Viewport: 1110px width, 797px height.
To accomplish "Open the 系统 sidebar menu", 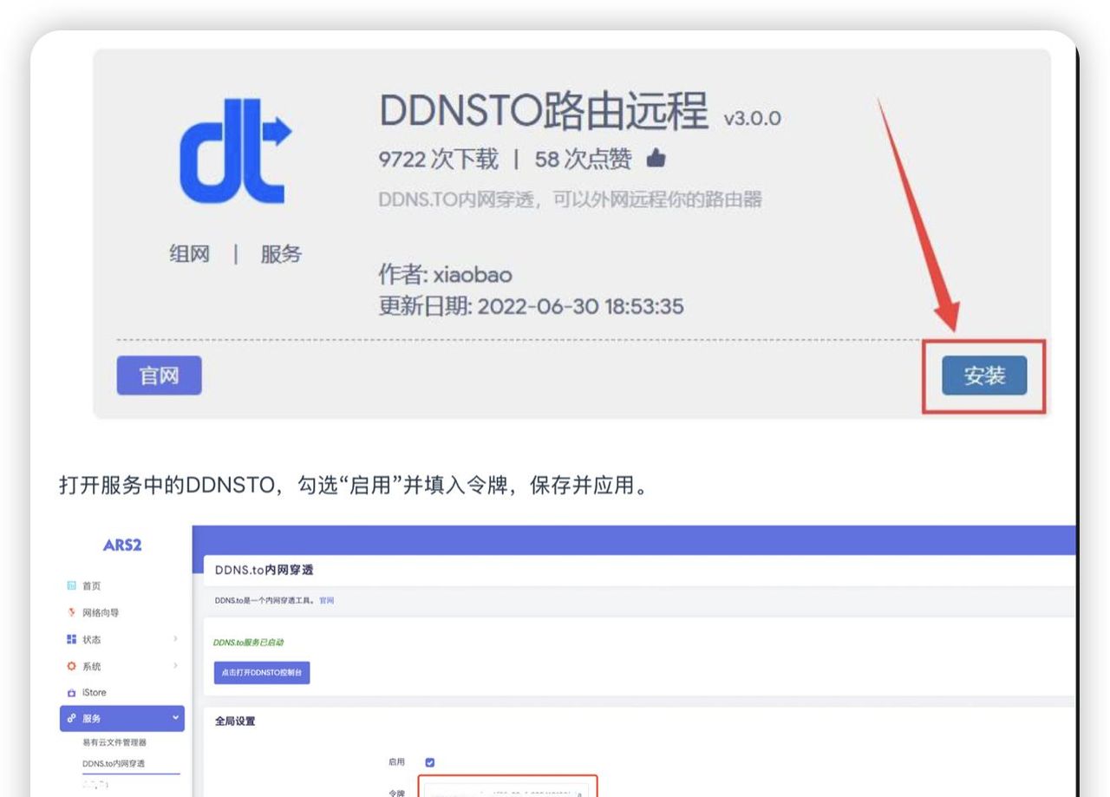I will (x=92, y=666).
